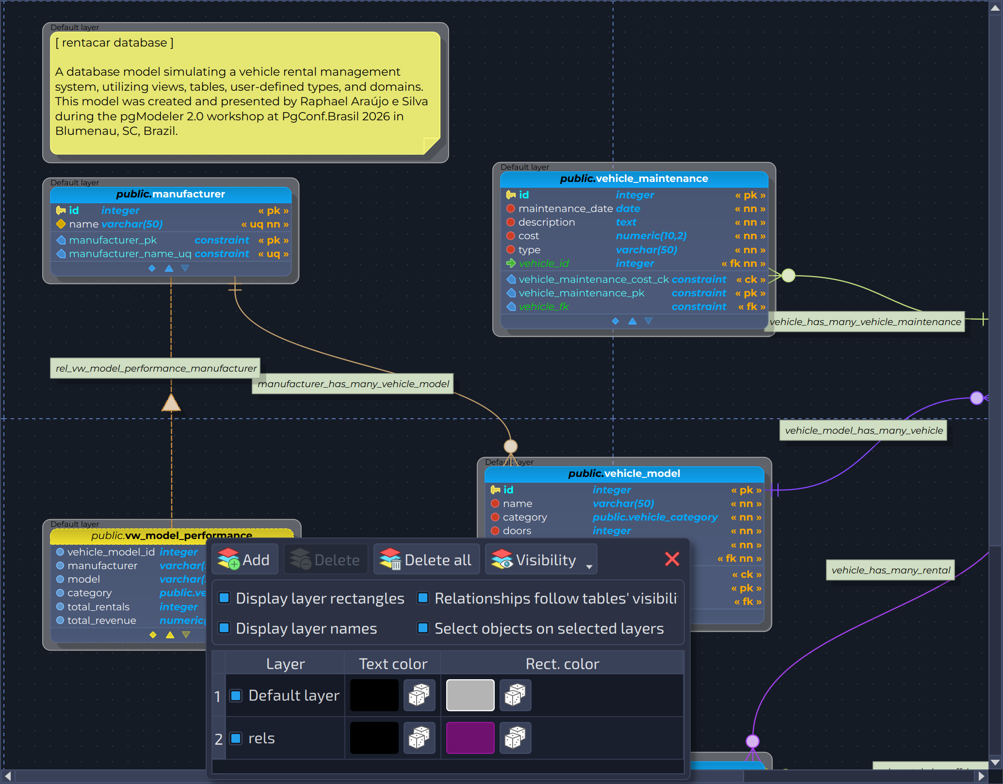This screenshot has height=784, width=1003.
Task: Click down triangle on vehicle_maintenance table footer
Action: [x=648, y=321]
